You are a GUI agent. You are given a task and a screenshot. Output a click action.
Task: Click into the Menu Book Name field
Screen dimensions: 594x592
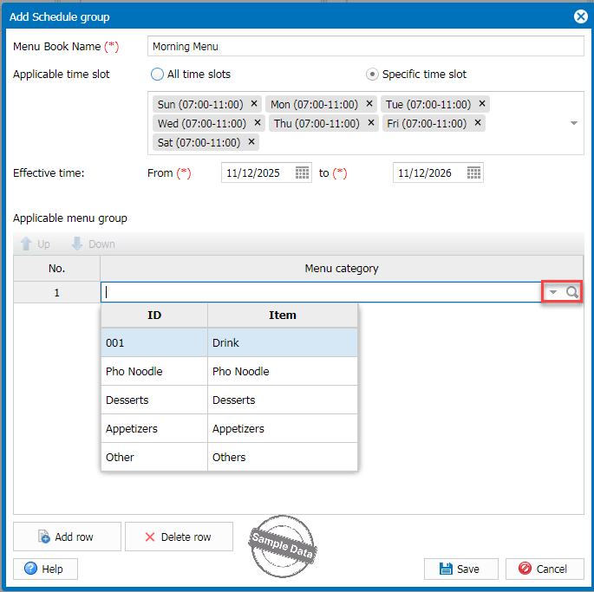click(x=364, y=47)
